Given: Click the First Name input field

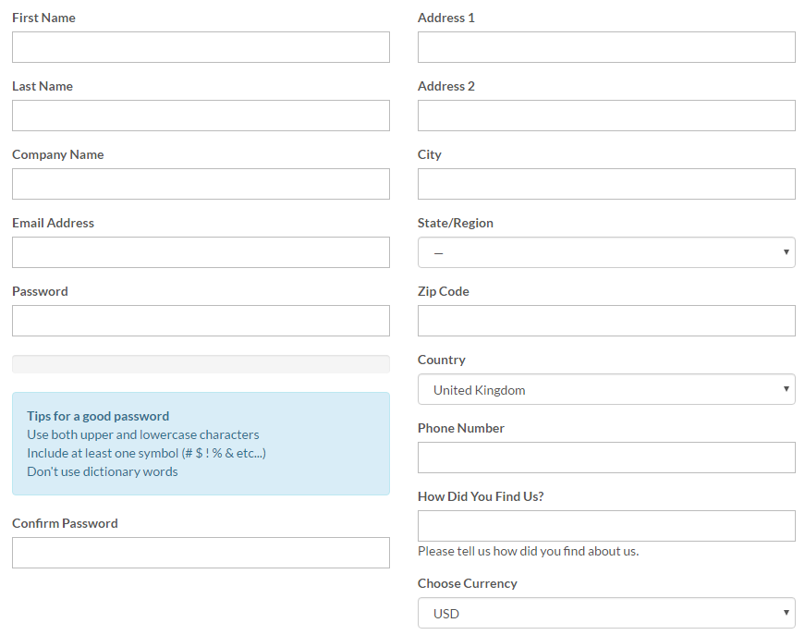Looking at the screenshot, I should pyautogui.click(x=201, y=47).
